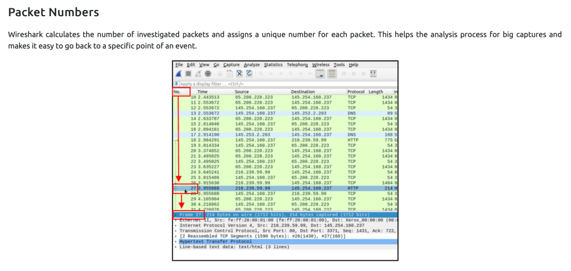Image resolution: width=571 pixels, height=271 pixels.
Task: Click the restart capture icon
Action: [x=198, y=74]
